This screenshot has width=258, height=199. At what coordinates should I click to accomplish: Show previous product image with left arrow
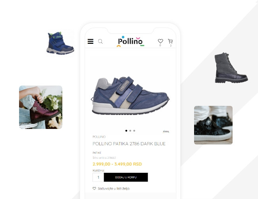pos(92,99)
